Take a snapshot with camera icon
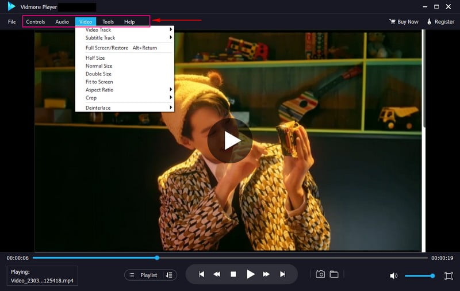The height and width of the screenshot is (291, 460). click(320, 274)
